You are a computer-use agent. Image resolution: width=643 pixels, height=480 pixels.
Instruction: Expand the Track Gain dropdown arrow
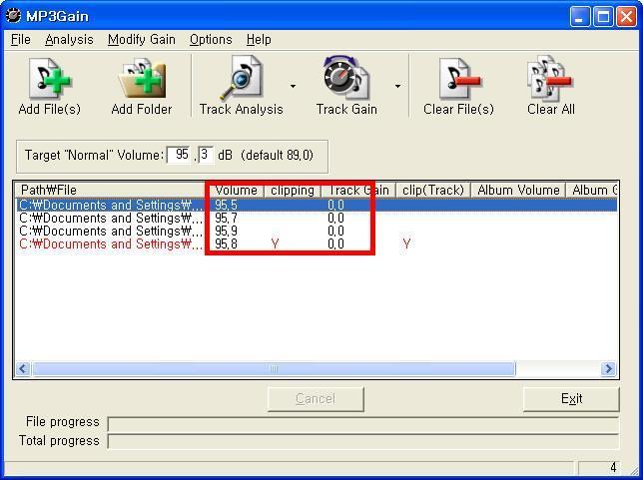[x=397, y=86]
